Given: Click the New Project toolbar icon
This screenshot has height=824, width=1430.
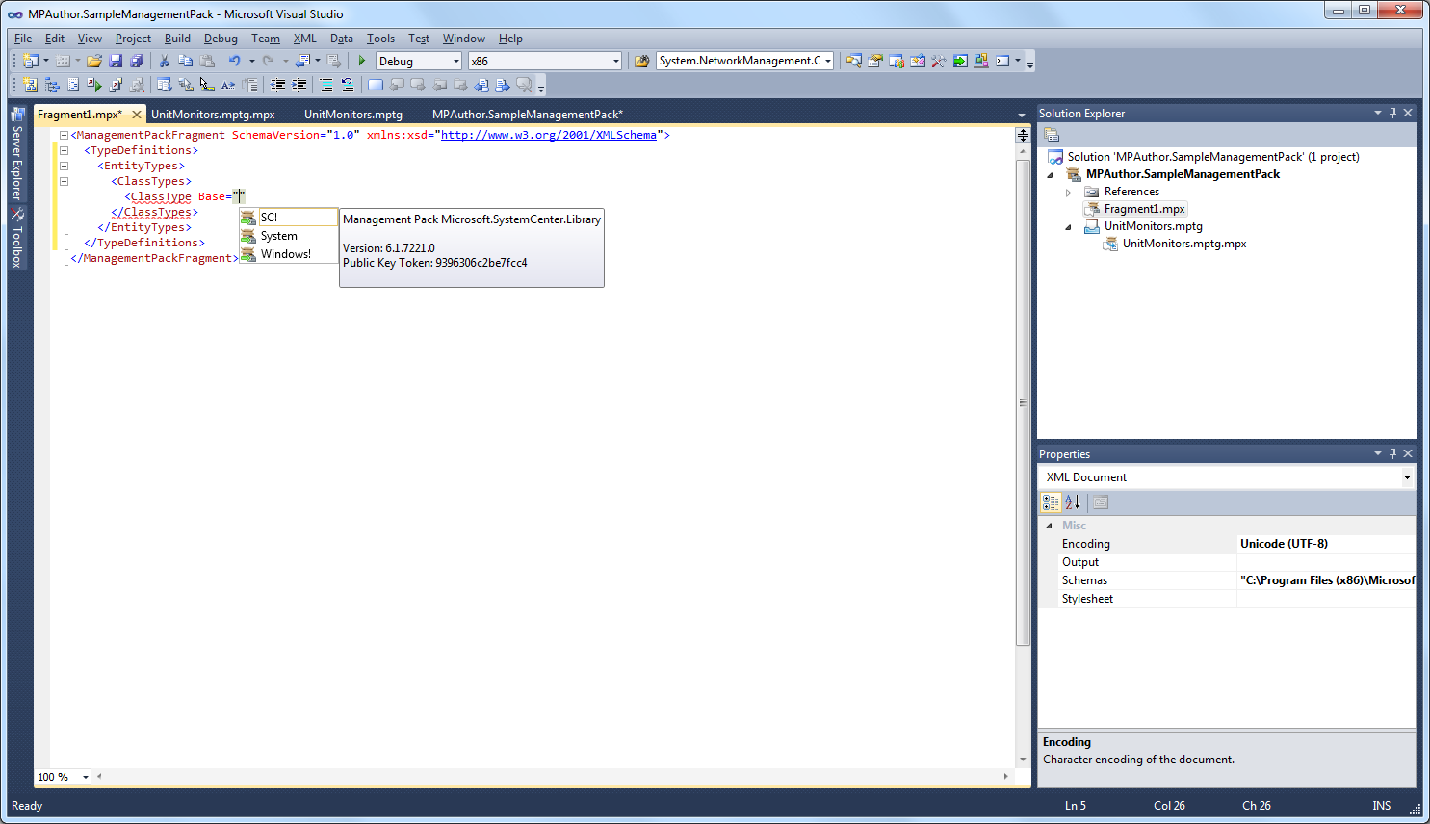Looking at the screenshot, I should click(x=30, y=61).
